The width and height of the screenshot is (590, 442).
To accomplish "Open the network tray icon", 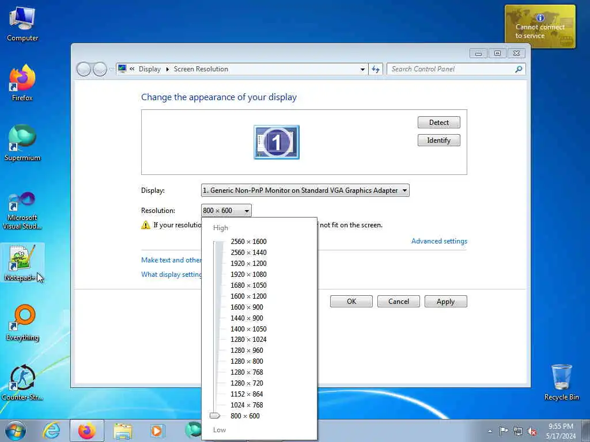I will click(518, 431).
